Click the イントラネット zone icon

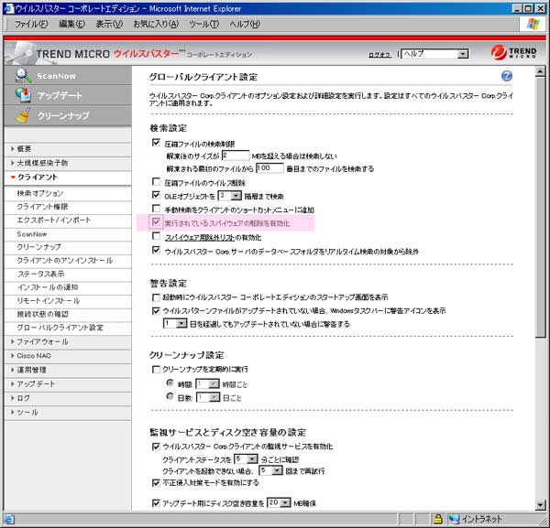tap(454, 519)
